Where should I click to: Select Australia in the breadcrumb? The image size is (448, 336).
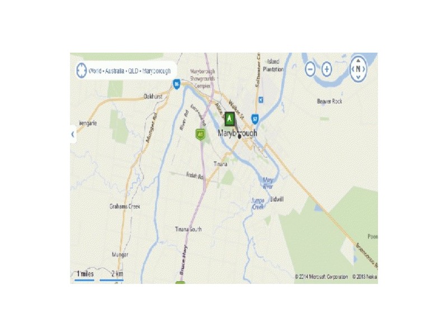114,71
